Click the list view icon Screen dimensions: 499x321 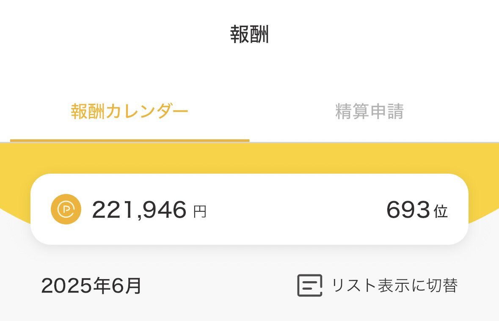(310, 285)
